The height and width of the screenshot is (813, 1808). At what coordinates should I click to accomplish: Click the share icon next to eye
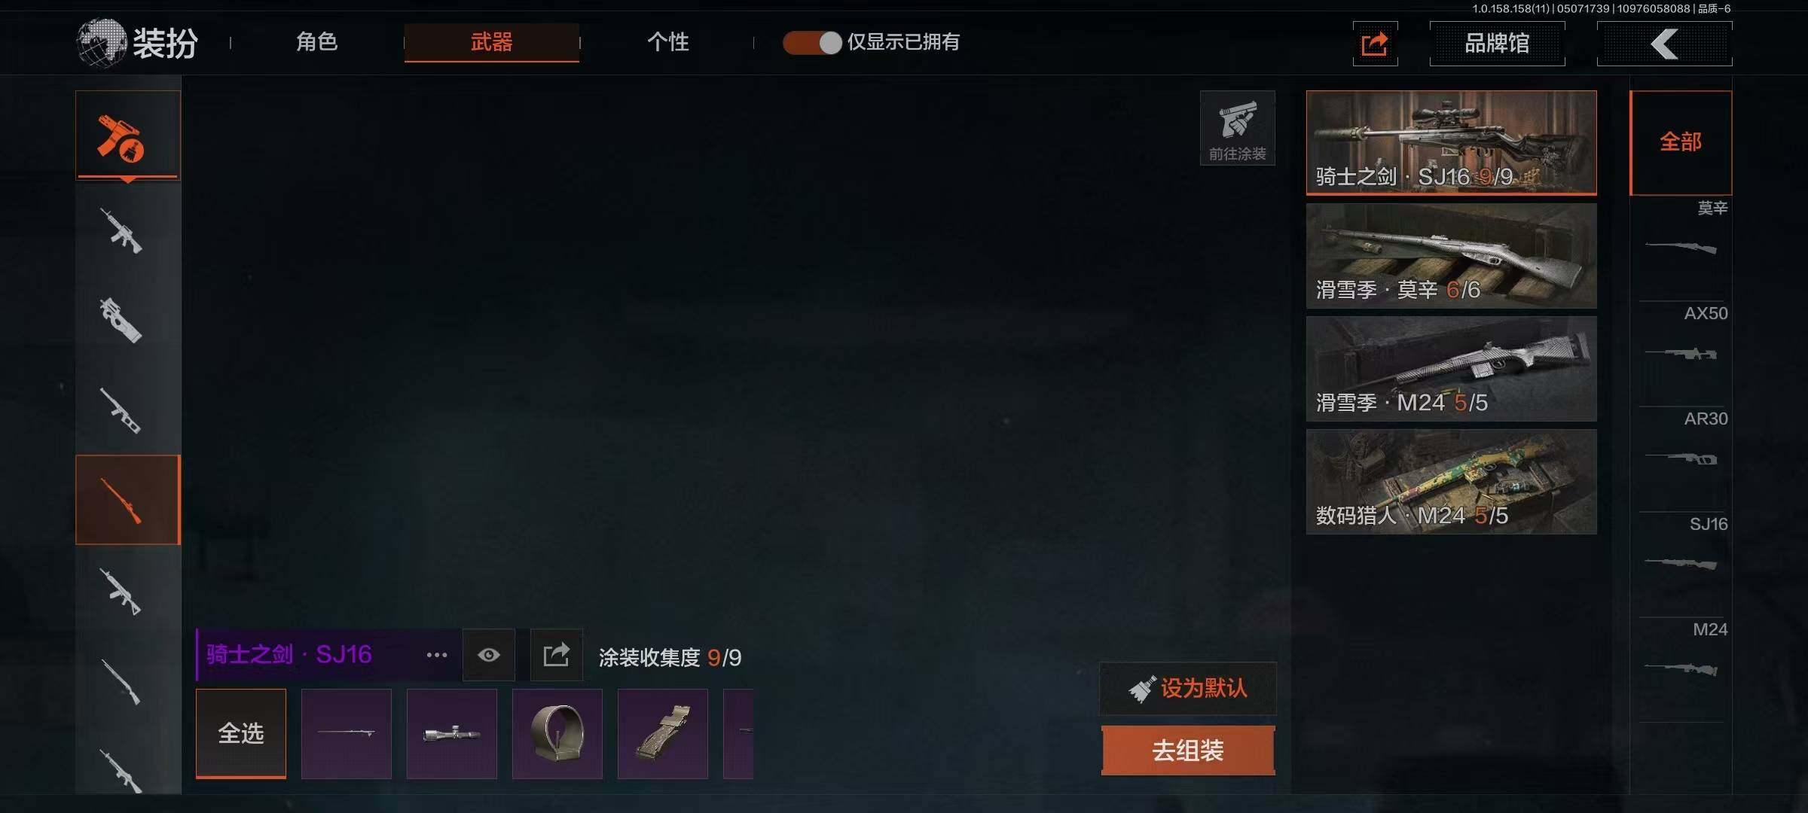click(556, 655)
